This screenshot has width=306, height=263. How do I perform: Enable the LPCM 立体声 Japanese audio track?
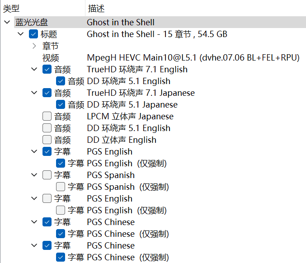click(x=47, y=117)
